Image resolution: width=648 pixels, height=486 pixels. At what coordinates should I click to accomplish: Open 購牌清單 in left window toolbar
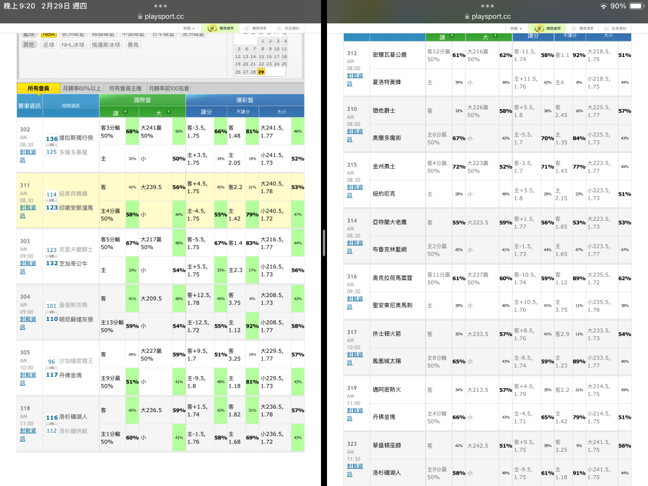click(x=256, y=28)
